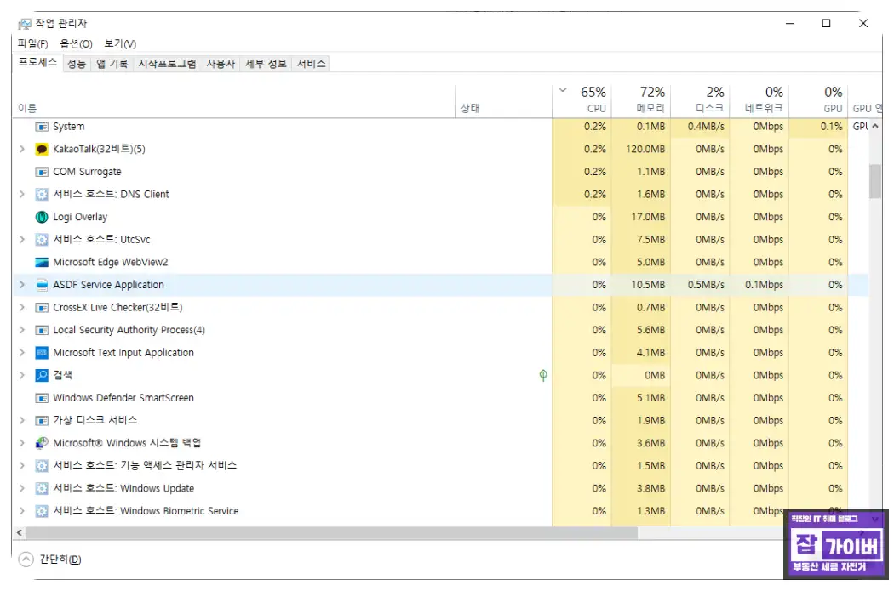Switch to the 사용자 tab
This screenshot has height=591, width=894.
click(221, 64)
